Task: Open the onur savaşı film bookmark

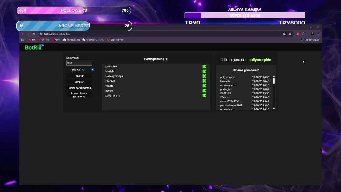Action: (x=71, y=40)
